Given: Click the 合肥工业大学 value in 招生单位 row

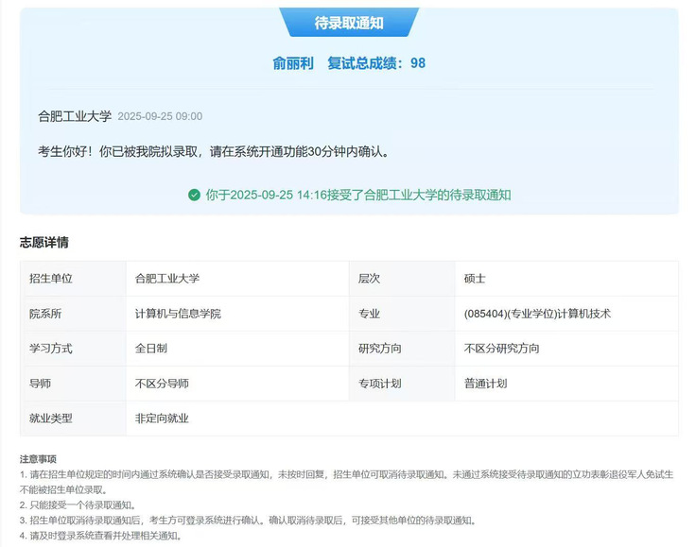Looking at the screenshot, I should pos(167,279).
